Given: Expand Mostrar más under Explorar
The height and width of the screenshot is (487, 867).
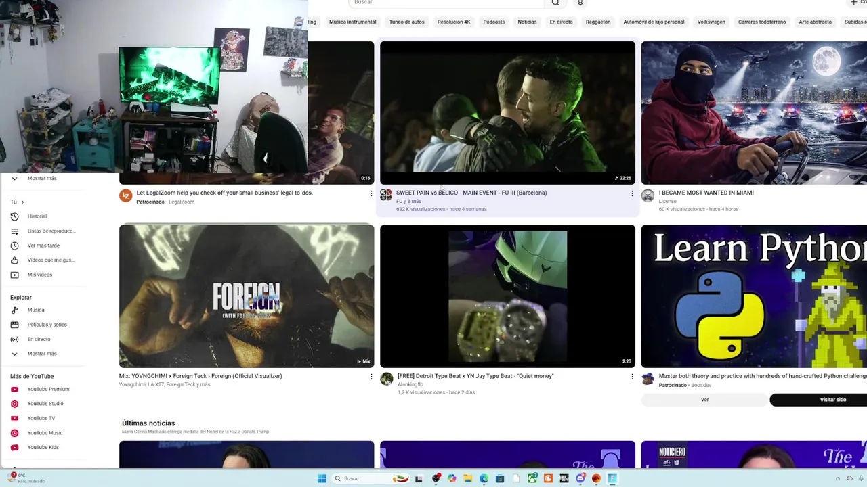Looking at the screenshot, I should pos(35,354).
